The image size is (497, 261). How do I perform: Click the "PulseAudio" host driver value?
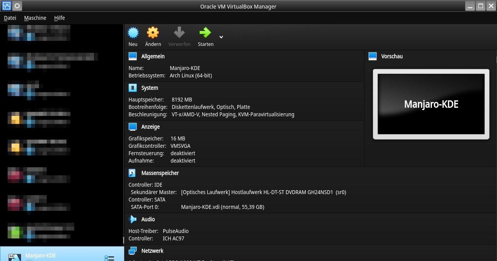[x=176, y=231]
